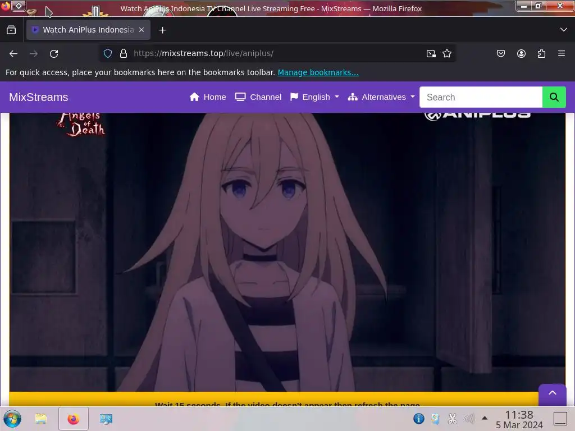Image resolution: width=575 pixels, height=431 pixels.
Task: Go back using the browser back arrow
Action: coord(13,53)
